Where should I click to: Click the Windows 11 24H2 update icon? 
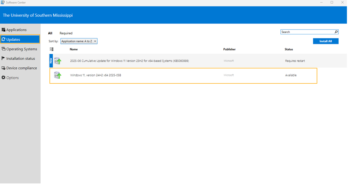[x=58, y=75]
